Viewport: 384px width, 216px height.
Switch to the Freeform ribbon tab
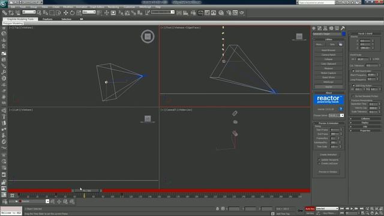coord(47,19)
